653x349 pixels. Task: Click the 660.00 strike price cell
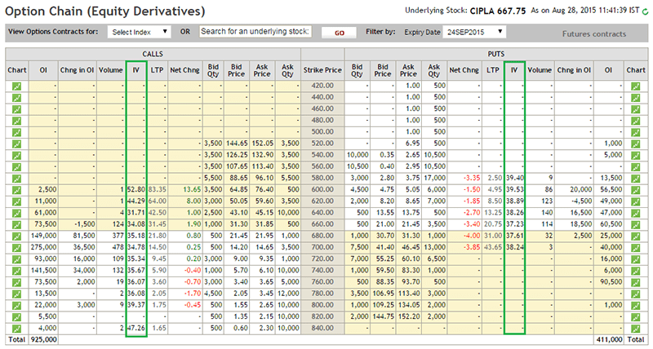[322, 223]
